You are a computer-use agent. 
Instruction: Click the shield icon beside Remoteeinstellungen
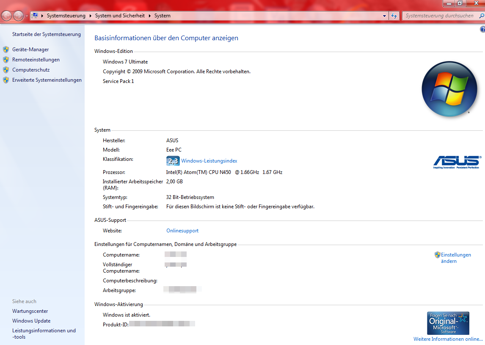(x=6, y=60)
